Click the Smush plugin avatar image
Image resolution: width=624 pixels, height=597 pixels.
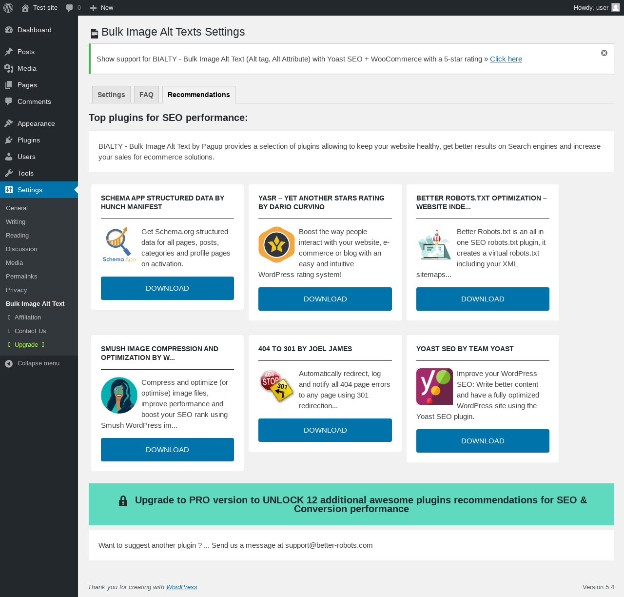119,396
